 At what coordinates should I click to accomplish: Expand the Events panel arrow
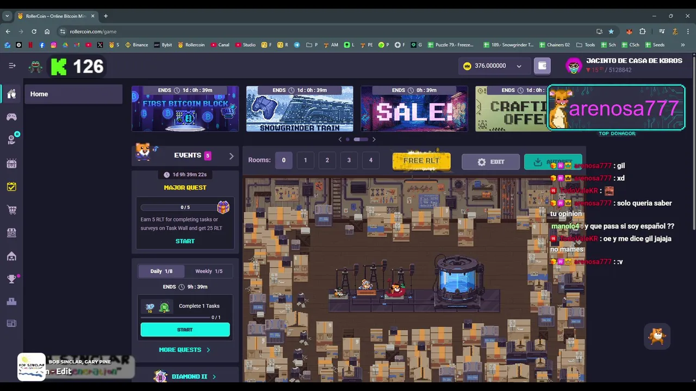pyautogui.click(x=231, y=156)
